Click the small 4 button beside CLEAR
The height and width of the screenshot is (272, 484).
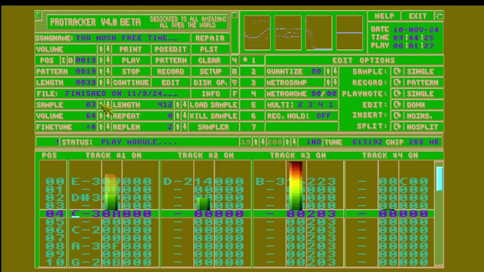(234, 60)
